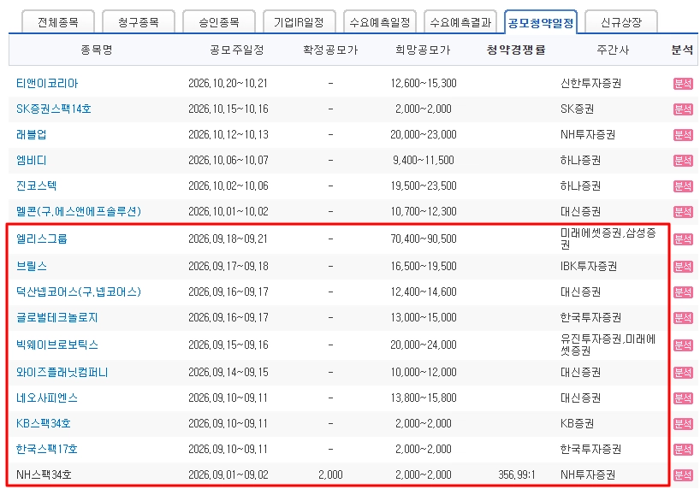Open the 글로벌테크놀로지 stock link

[x=56, y=318]
